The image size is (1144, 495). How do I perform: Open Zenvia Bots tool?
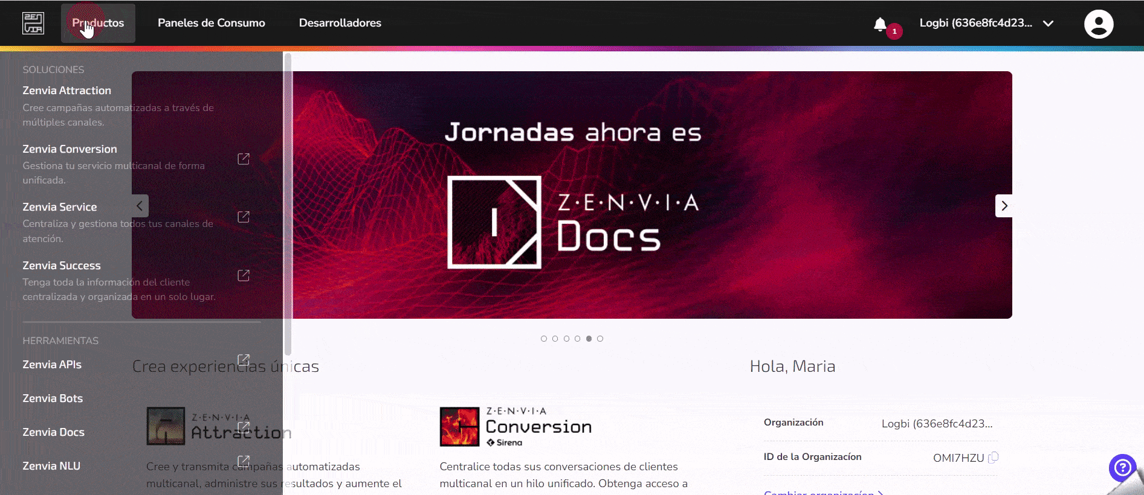pyautogui.click(x=53, y=398)
